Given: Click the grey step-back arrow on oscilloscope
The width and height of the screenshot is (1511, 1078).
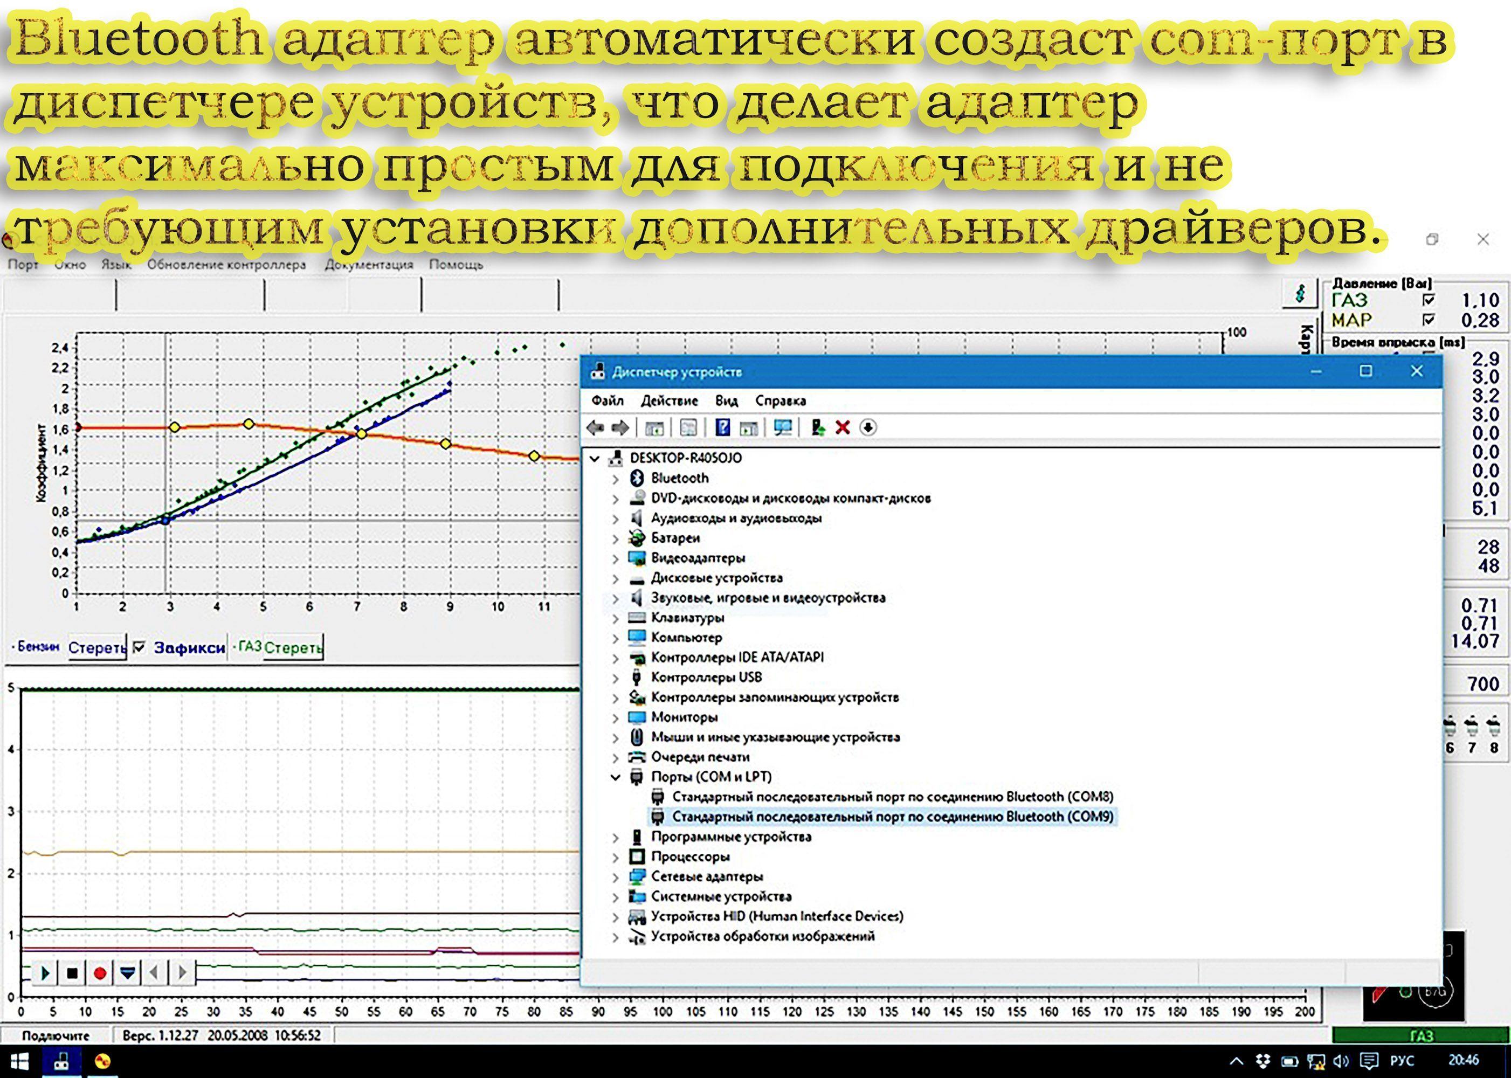Looking at the screenshot, I should click(x=154, y=973).
